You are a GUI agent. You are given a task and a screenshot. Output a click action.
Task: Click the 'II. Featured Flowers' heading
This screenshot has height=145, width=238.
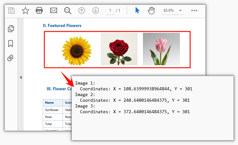pyautogui.click(x=62, y=25)
